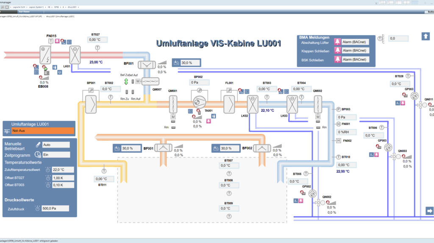Open the Zeitprogramm Ein field
The height and width of the screenshot is (243, 434).
pos(56,155)
